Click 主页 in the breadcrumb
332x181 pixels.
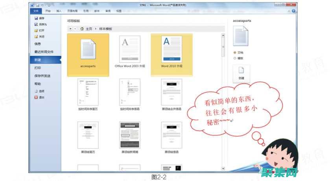89,29
